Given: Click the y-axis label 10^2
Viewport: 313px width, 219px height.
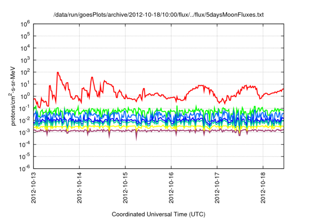Looking at the screenshot, I should [x=25, y=72].
